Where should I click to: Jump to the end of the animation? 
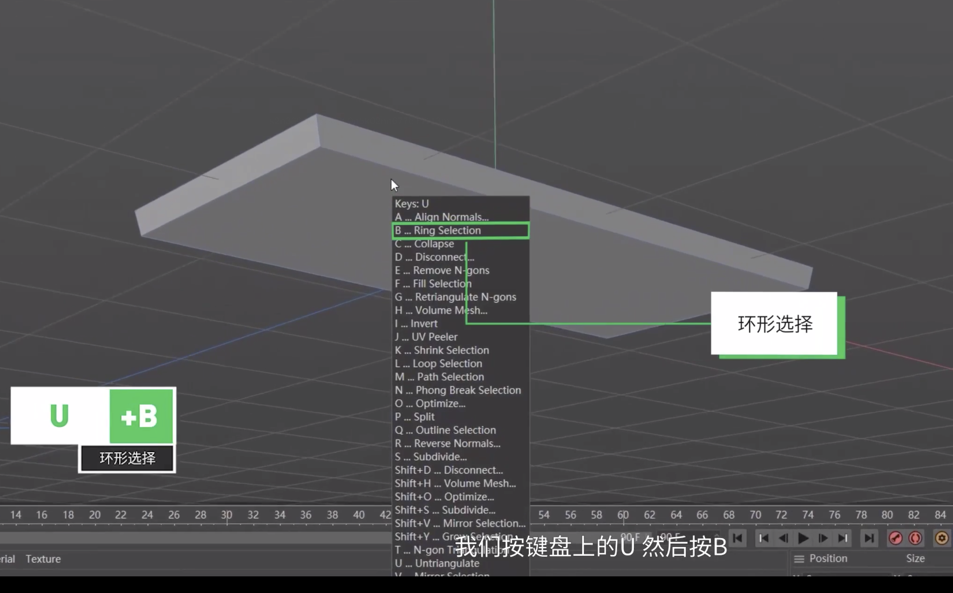click(x=869, y=538)
